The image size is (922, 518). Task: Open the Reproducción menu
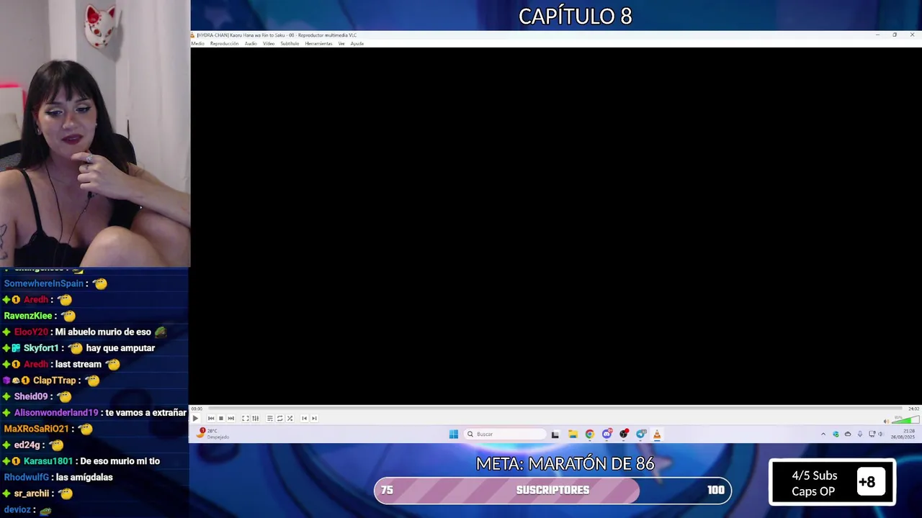pos(224,44)
